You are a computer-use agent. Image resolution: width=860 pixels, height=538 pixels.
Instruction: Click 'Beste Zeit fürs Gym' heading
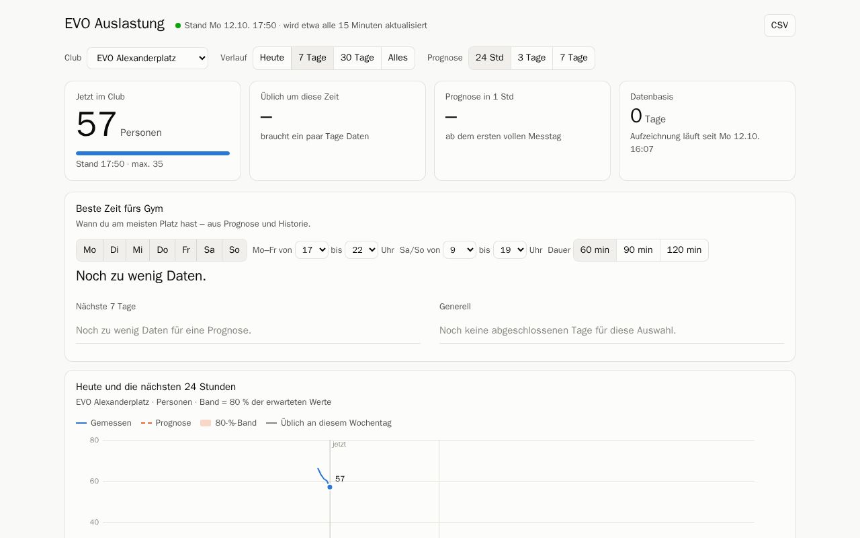(120, 209)
